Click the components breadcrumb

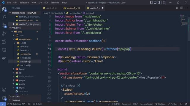(57, 13)
